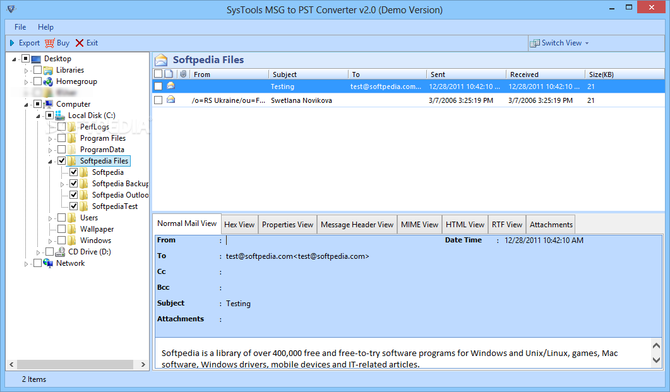Collapse the Local Disk (C:) node
The height and width of the screenshot is (392, 670).
pyautogui.click(x=38, y=116)
